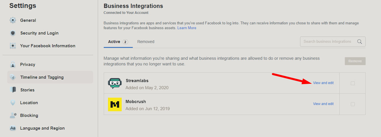Switch to the Removed tab
This screenshot has width=381, height=137.
tap(146, 42)
